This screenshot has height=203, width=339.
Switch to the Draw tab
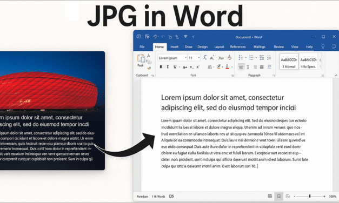click(x=188, y=46)
